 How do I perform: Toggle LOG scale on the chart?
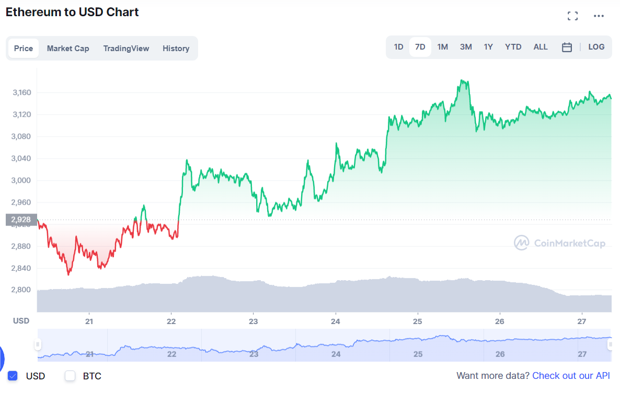596,47
